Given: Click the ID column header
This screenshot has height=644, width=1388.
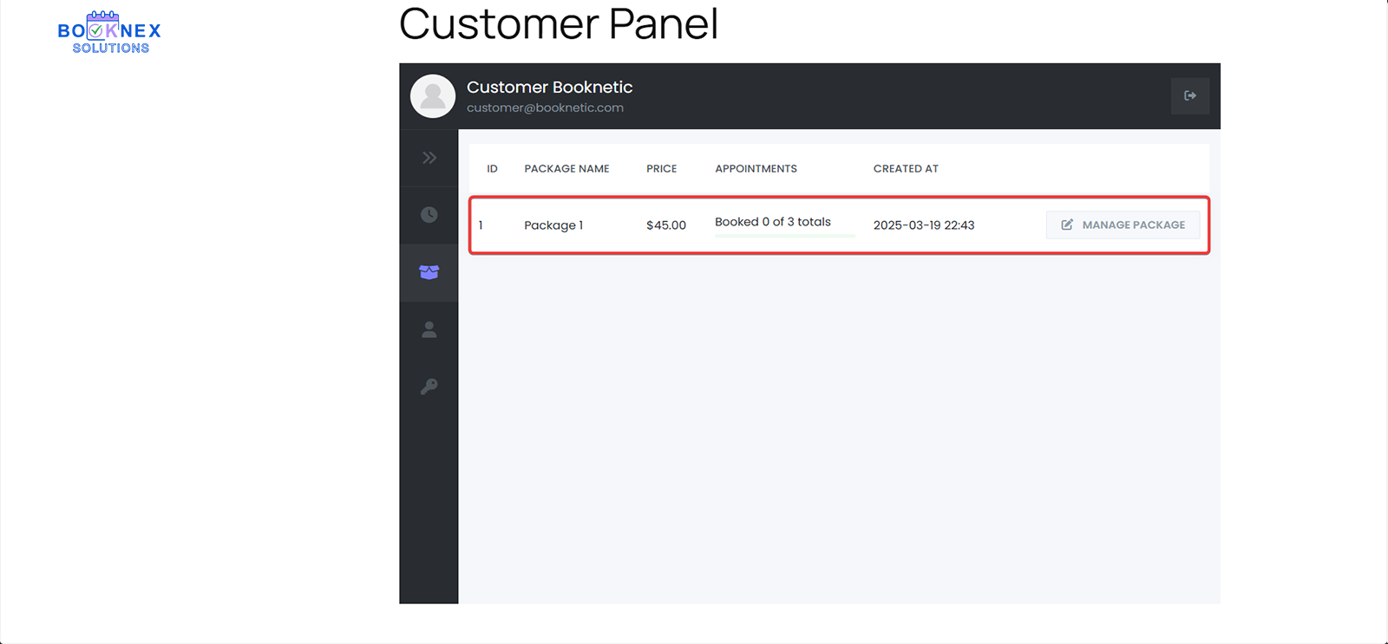Looking at the screenshot, I should pyautogui.click(x=492, y=169).
